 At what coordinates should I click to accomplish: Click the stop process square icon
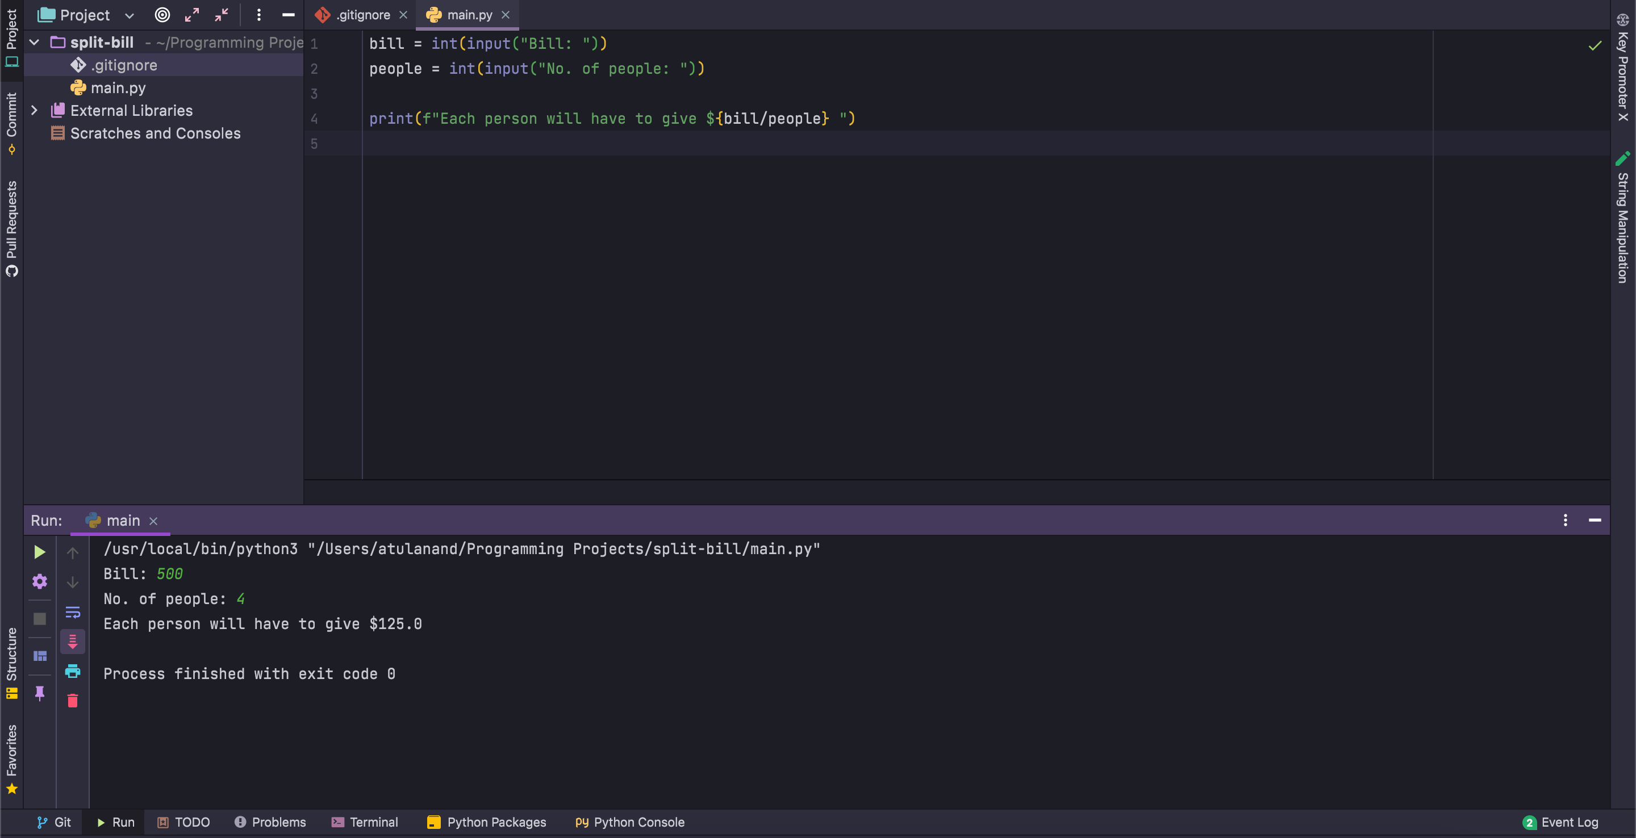point(39,618)
